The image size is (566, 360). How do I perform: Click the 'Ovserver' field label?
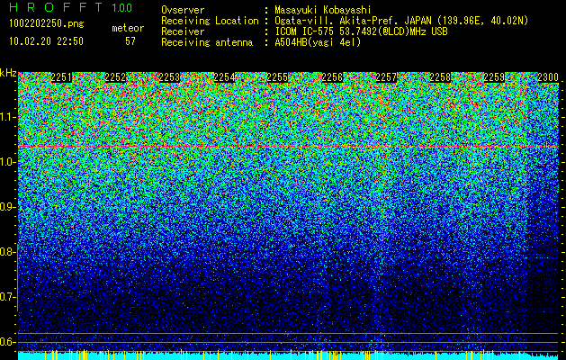click(x=183, y=10)
